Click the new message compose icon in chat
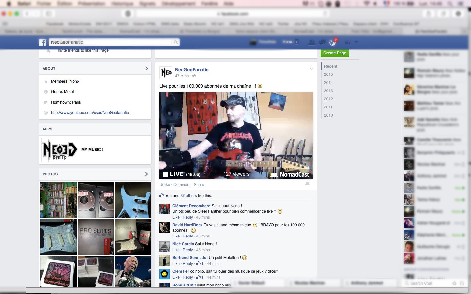 tap(462, 283)
